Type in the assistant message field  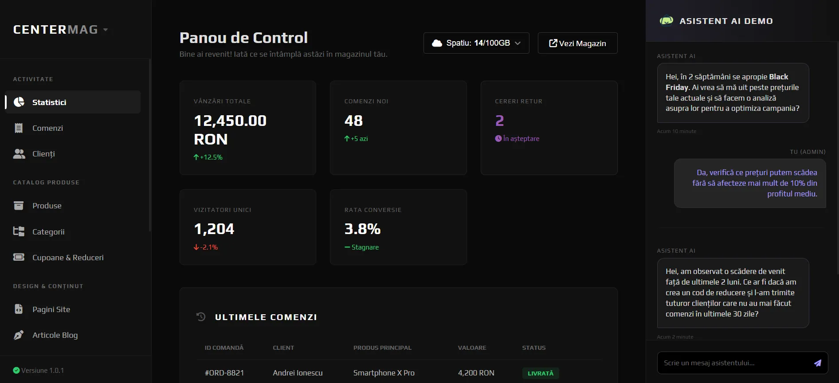point(734,363)
